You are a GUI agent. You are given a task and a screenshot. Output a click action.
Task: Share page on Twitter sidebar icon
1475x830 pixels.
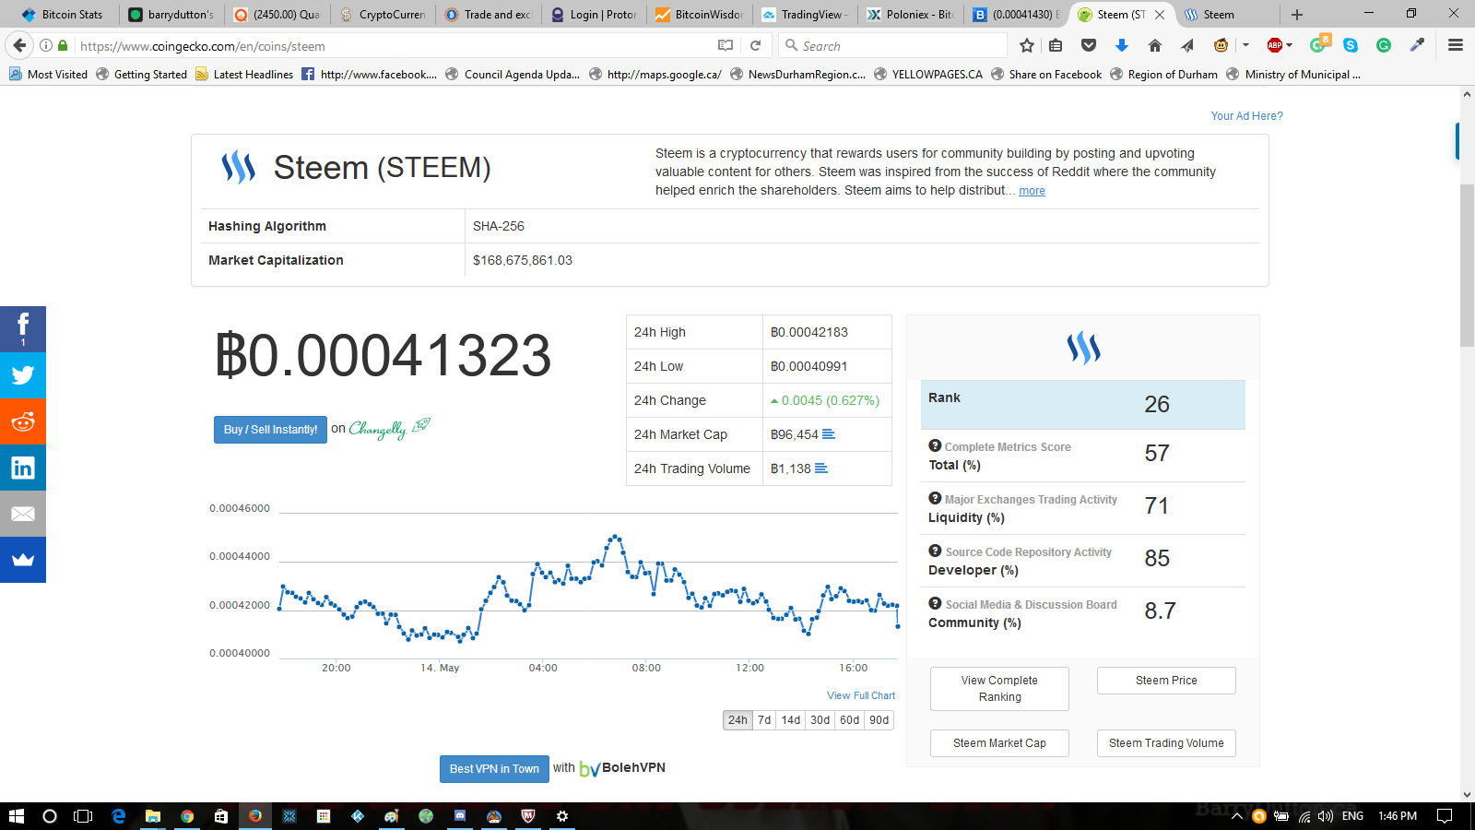[x=23, y=375]
